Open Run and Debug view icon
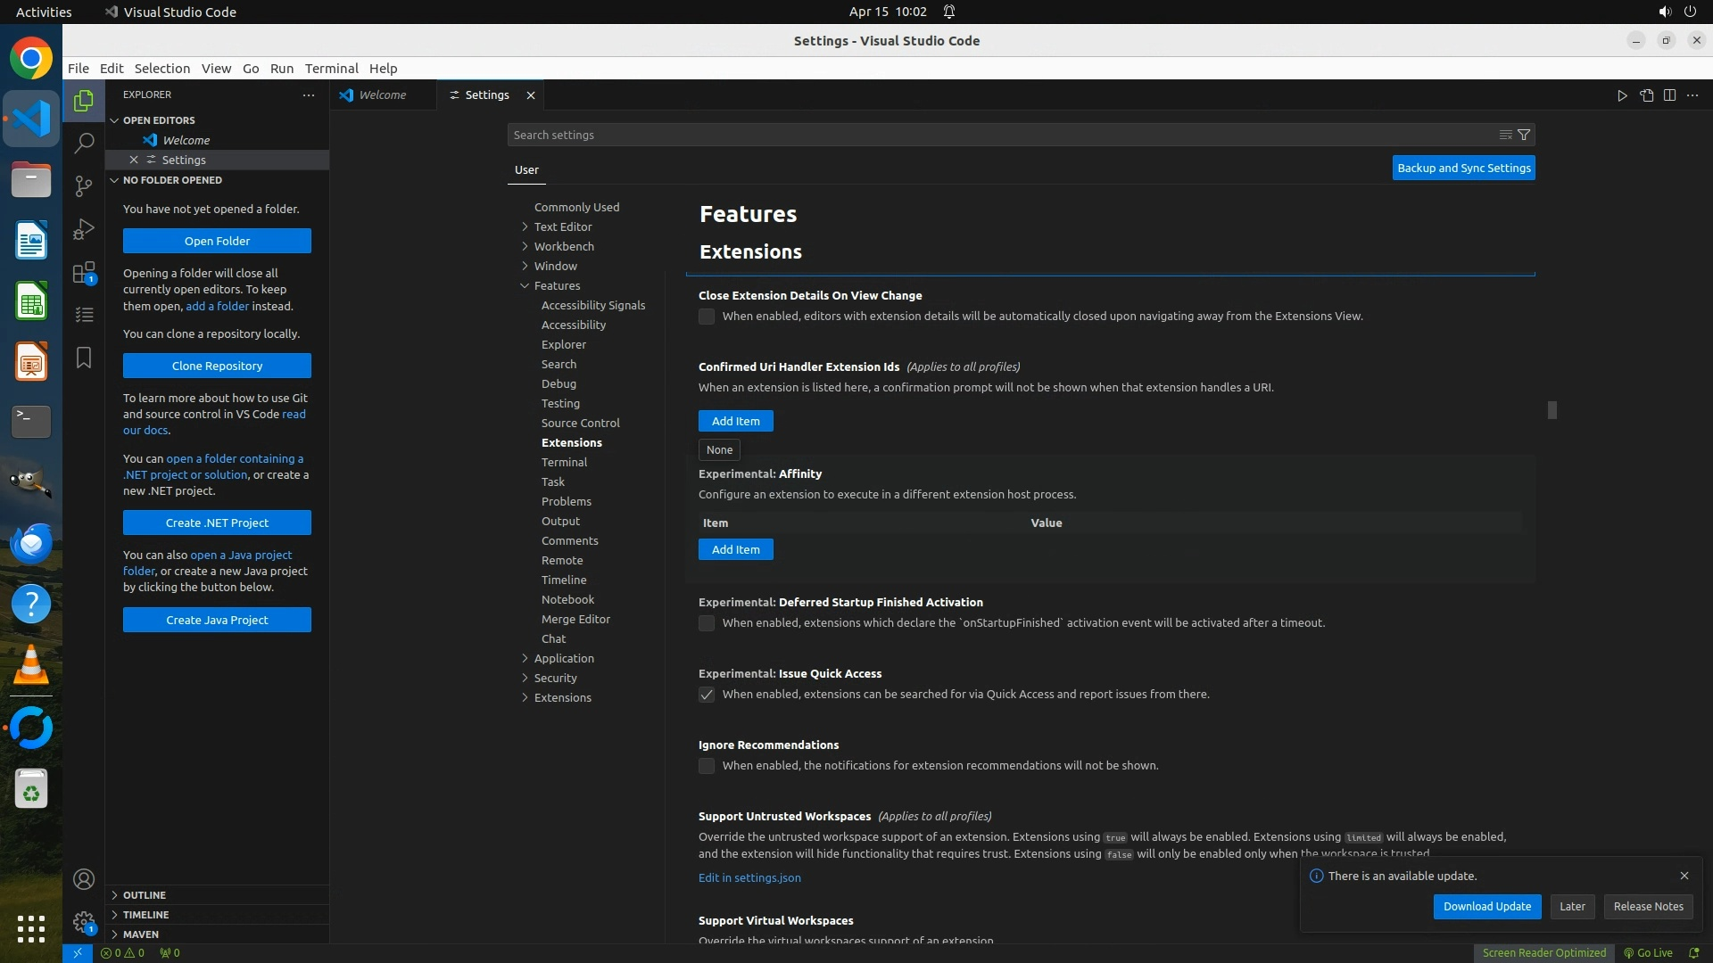 tap(84, 229)
